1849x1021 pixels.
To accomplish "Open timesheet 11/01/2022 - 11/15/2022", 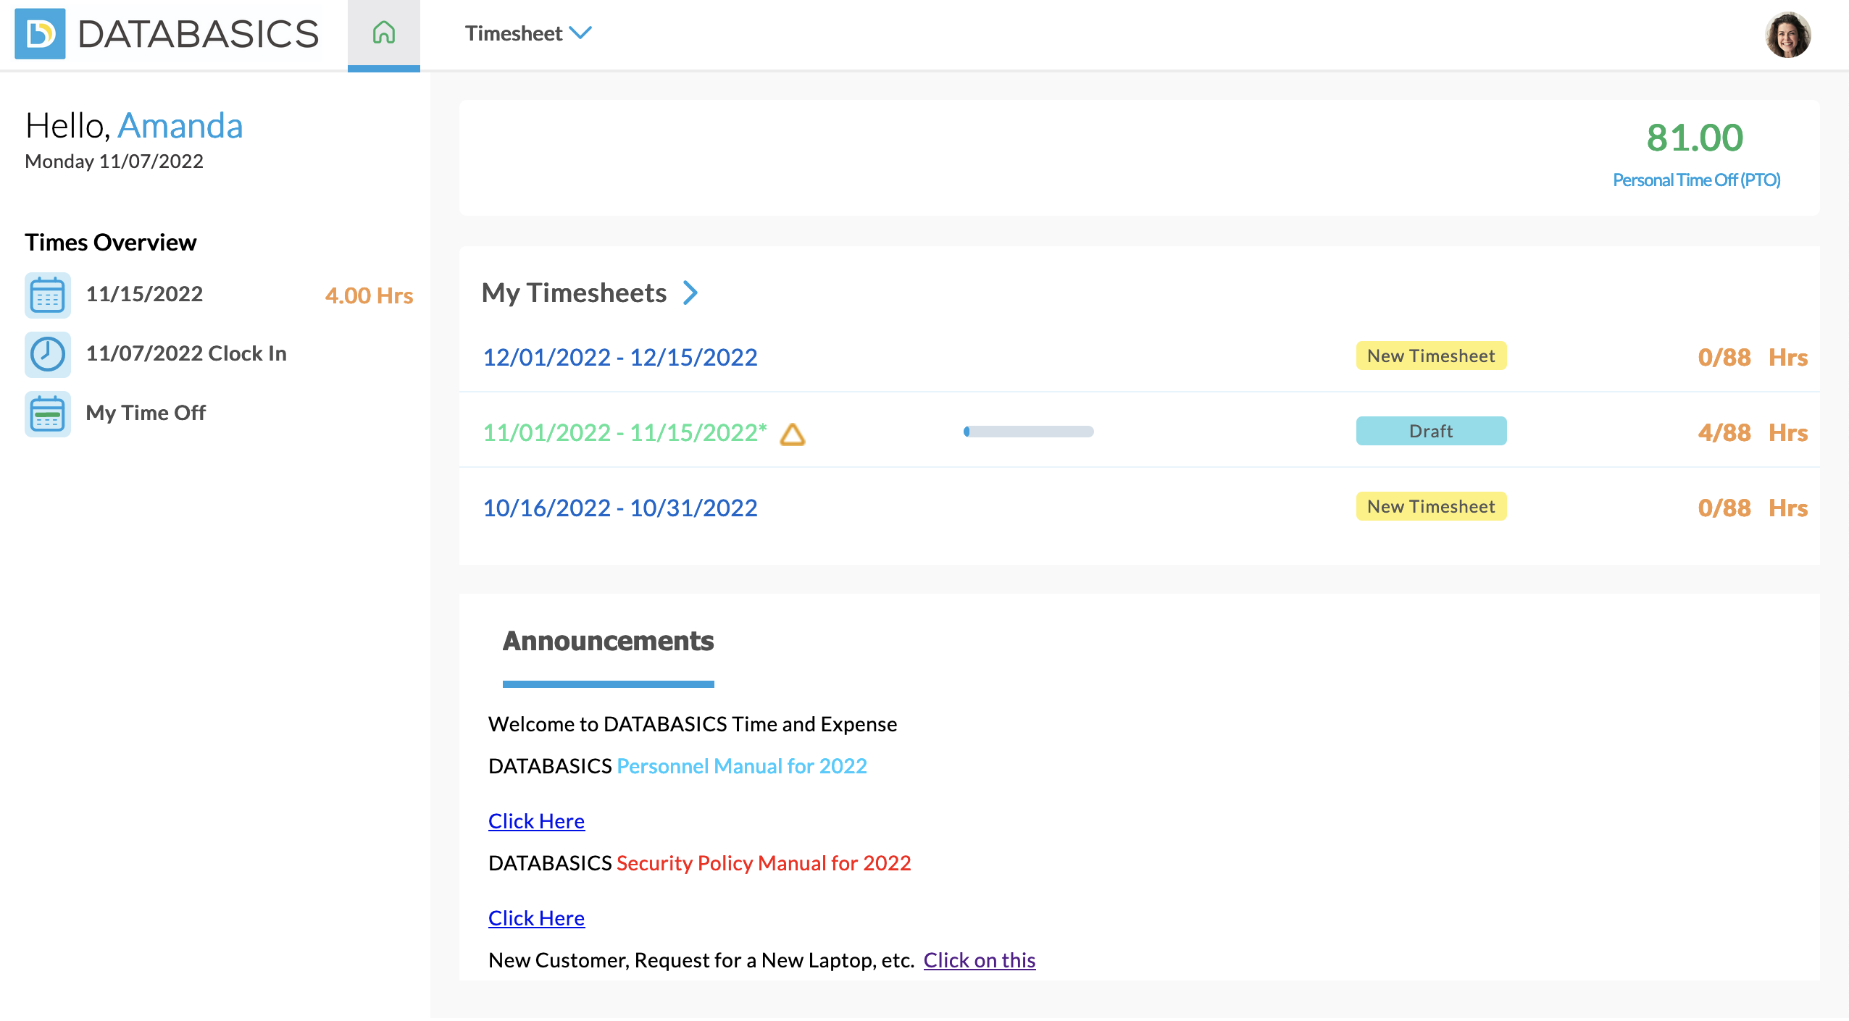I will (x=624, y=432).
